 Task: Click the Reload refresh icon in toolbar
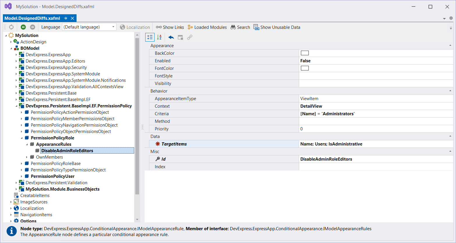point(11,27)
